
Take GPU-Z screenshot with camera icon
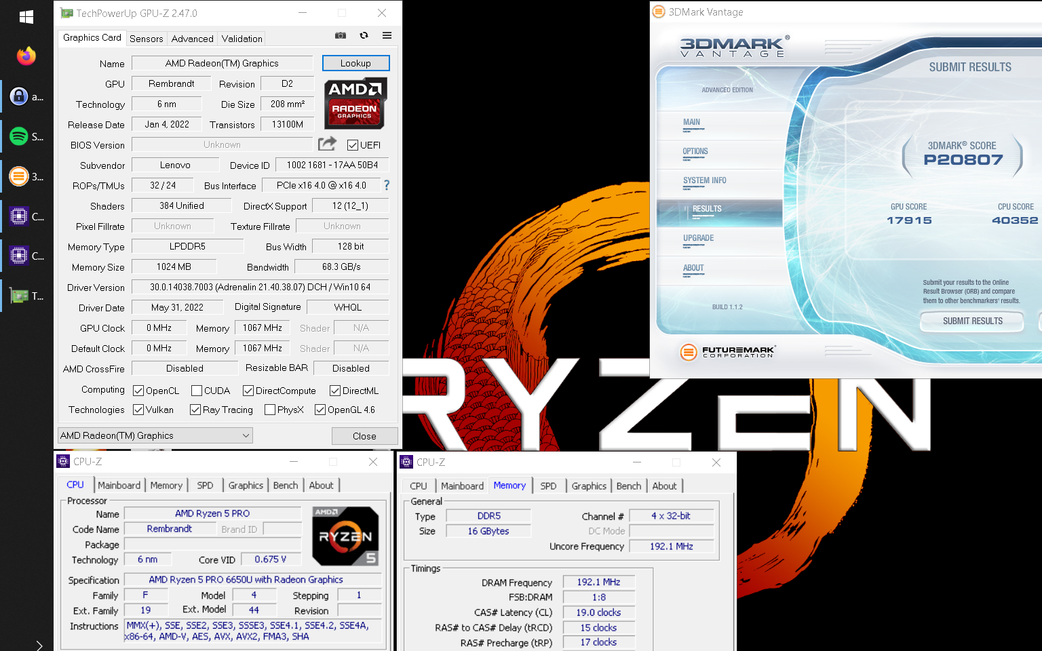point(341,35)
